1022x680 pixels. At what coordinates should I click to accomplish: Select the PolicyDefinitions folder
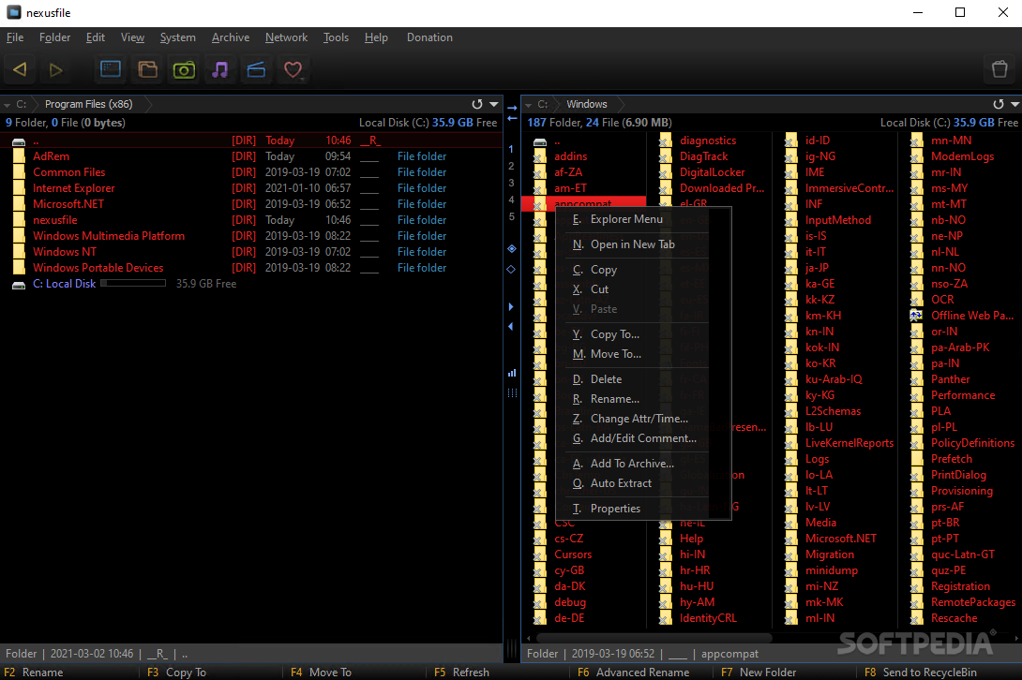(972, 443)
